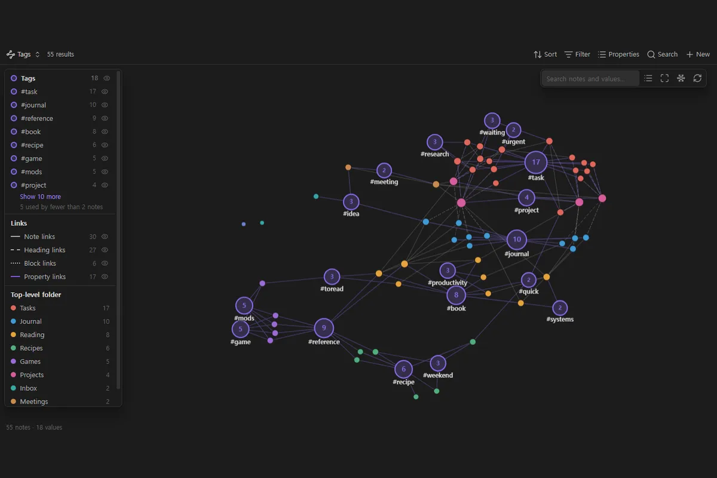Hide the #game tag in legend
Screen dimensions: 717x478
click(105, 158)
